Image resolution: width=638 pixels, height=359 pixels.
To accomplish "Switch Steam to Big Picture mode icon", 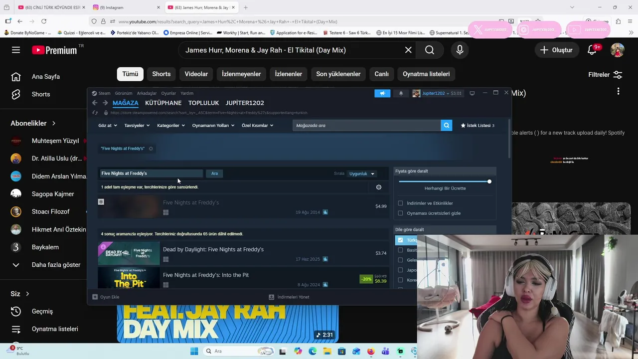I will tap(472, 93).
